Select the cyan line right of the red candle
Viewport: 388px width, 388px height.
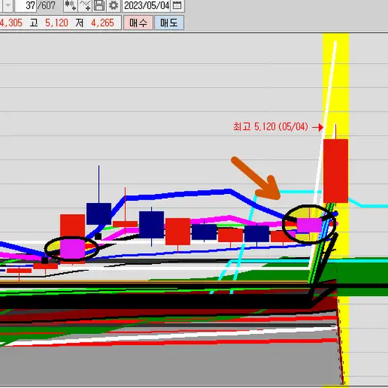click(x=367, y=204)
